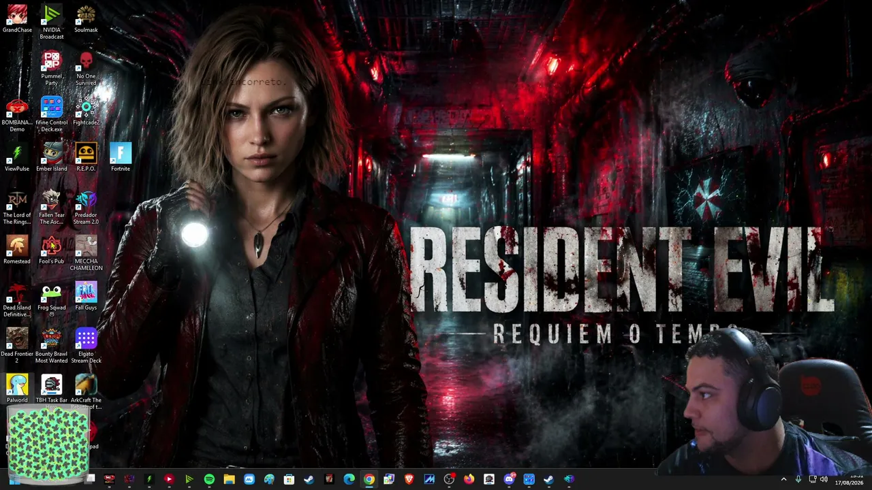Select the Fall Guys desktop shortcut

[x=86, y=297]
